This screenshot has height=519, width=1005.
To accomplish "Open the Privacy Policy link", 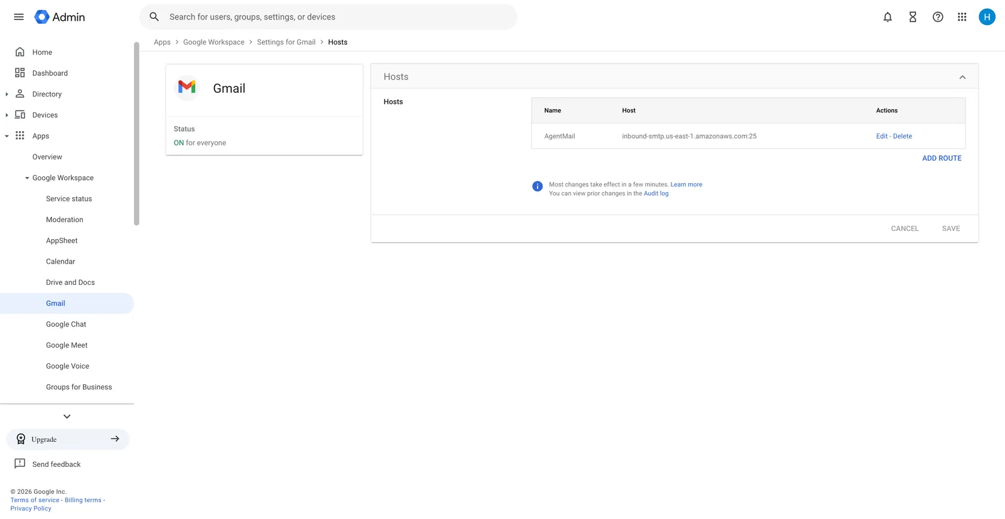I will click(31, 508).
